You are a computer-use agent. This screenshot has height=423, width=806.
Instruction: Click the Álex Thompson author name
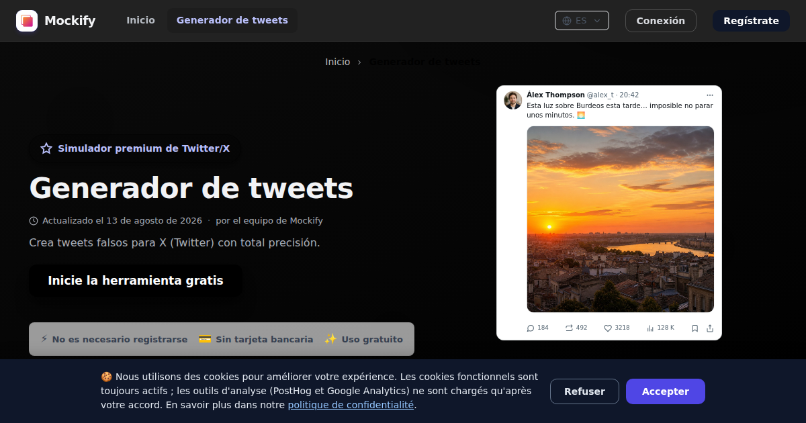[555, 95]
